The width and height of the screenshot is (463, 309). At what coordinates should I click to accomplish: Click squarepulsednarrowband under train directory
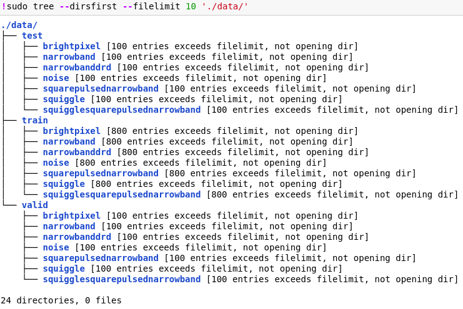coord(101,173)
